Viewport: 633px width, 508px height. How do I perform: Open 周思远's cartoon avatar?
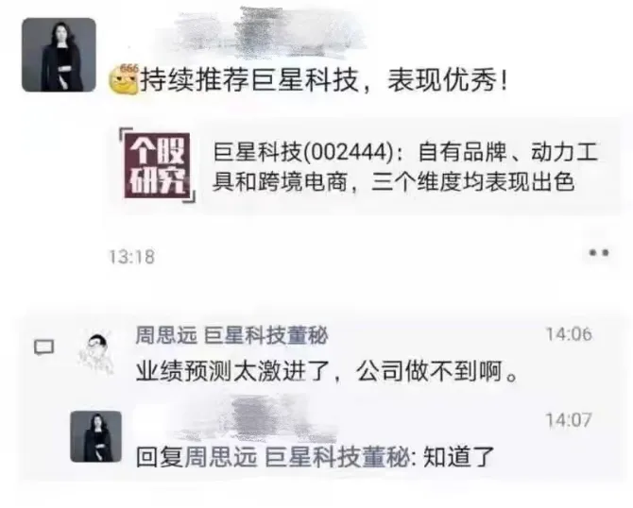96,353
